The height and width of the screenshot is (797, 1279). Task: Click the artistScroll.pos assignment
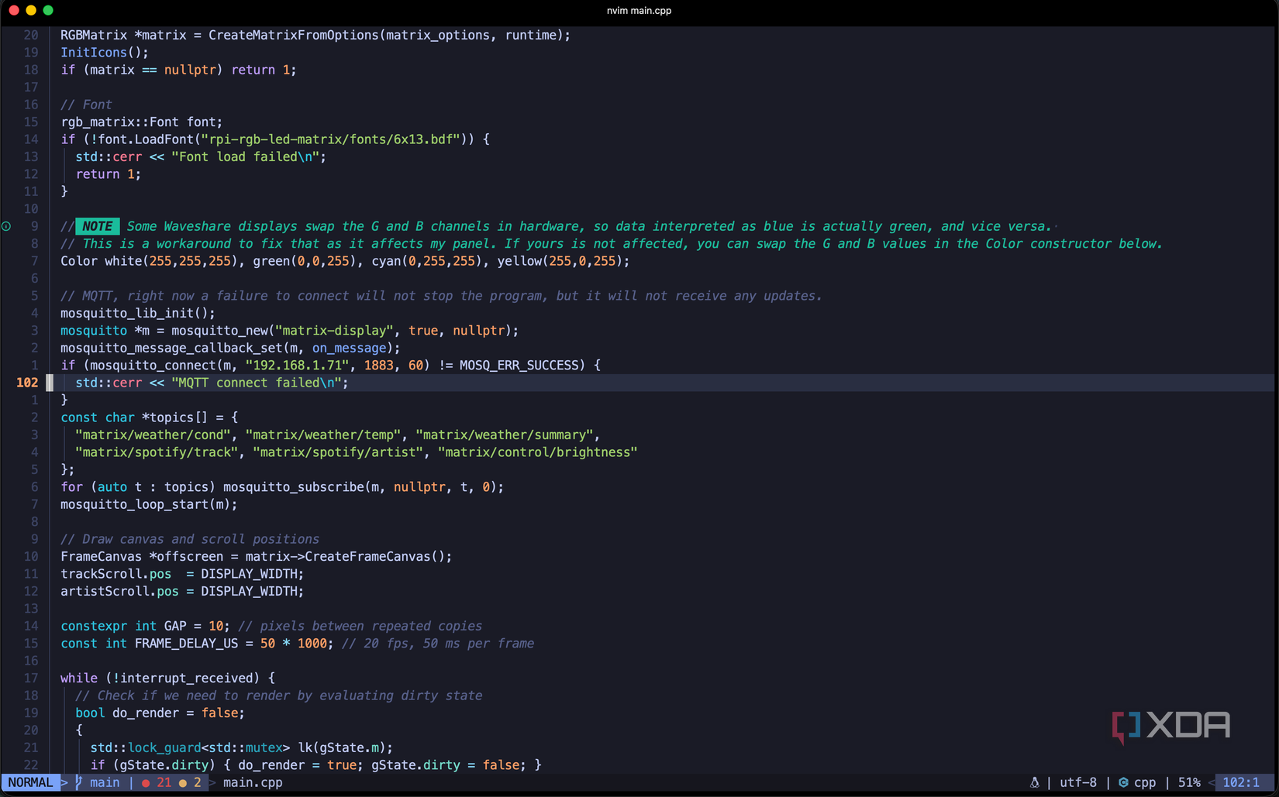tap(182, 591)
